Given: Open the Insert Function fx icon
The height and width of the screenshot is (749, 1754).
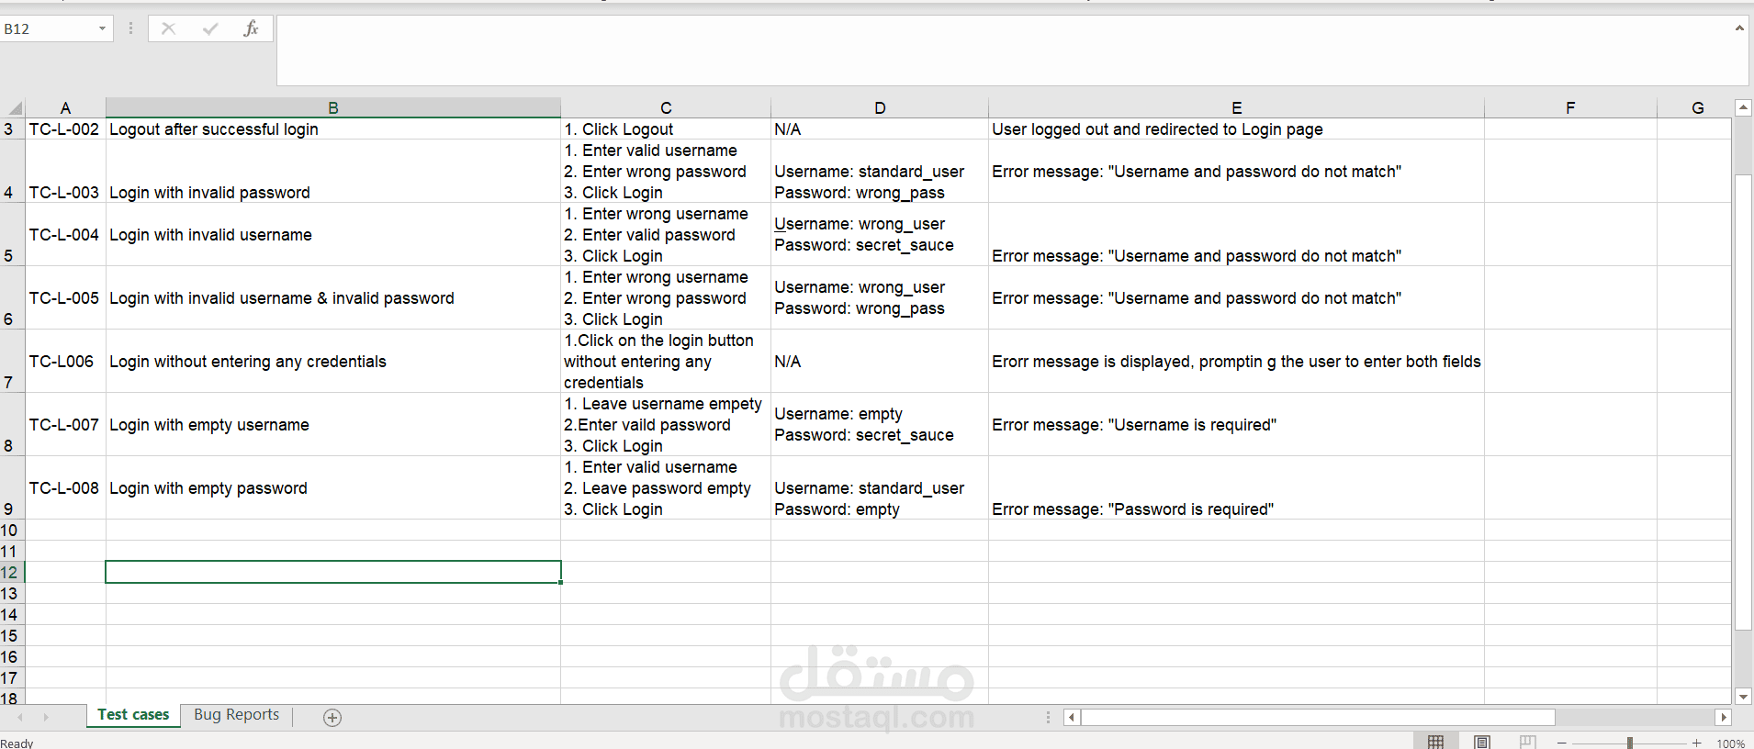Looking at the screenshot, I should tap(251, 28).
